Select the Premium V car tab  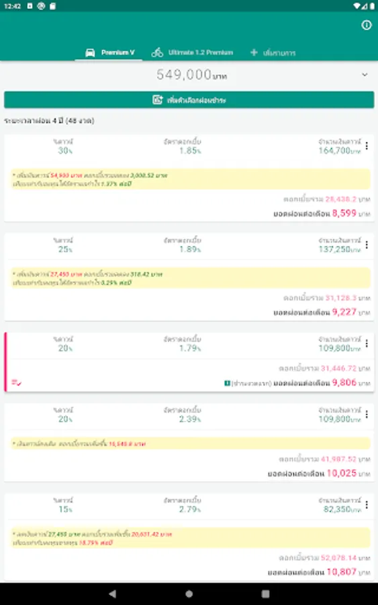[x=109, y=52]
